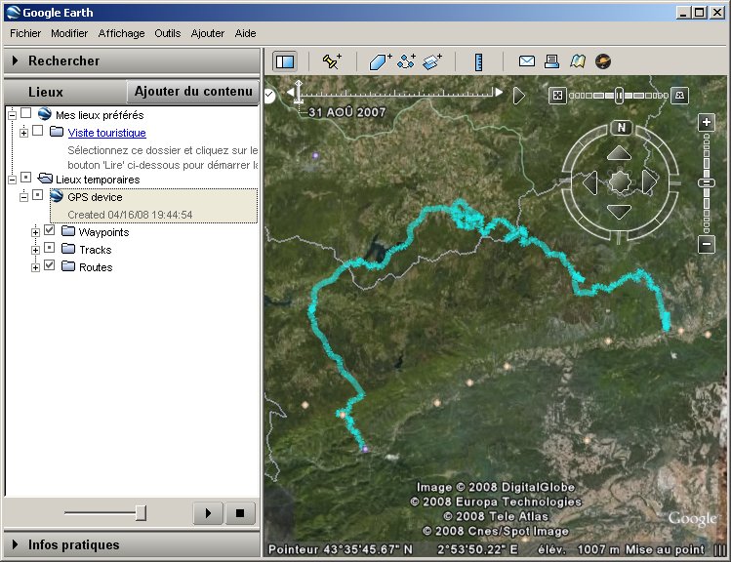Image resolution: width=731 pixels, height=562 pixels.
Task: Click the Ajouter du contenu button
Action: coord(192,92)
